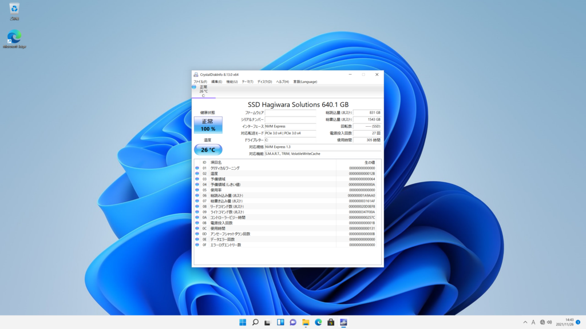
Task: Open the 編集(E) menu
Action: pos(216,82)
